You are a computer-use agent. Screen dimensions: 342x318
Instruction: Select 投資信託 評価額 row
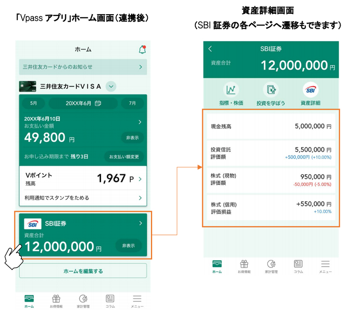(x=271, y=153)
